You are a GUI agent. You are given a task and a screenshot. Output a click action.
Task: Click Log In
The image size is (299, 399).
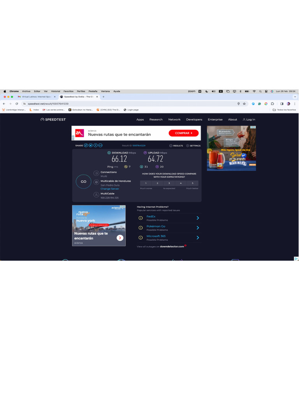249,119
